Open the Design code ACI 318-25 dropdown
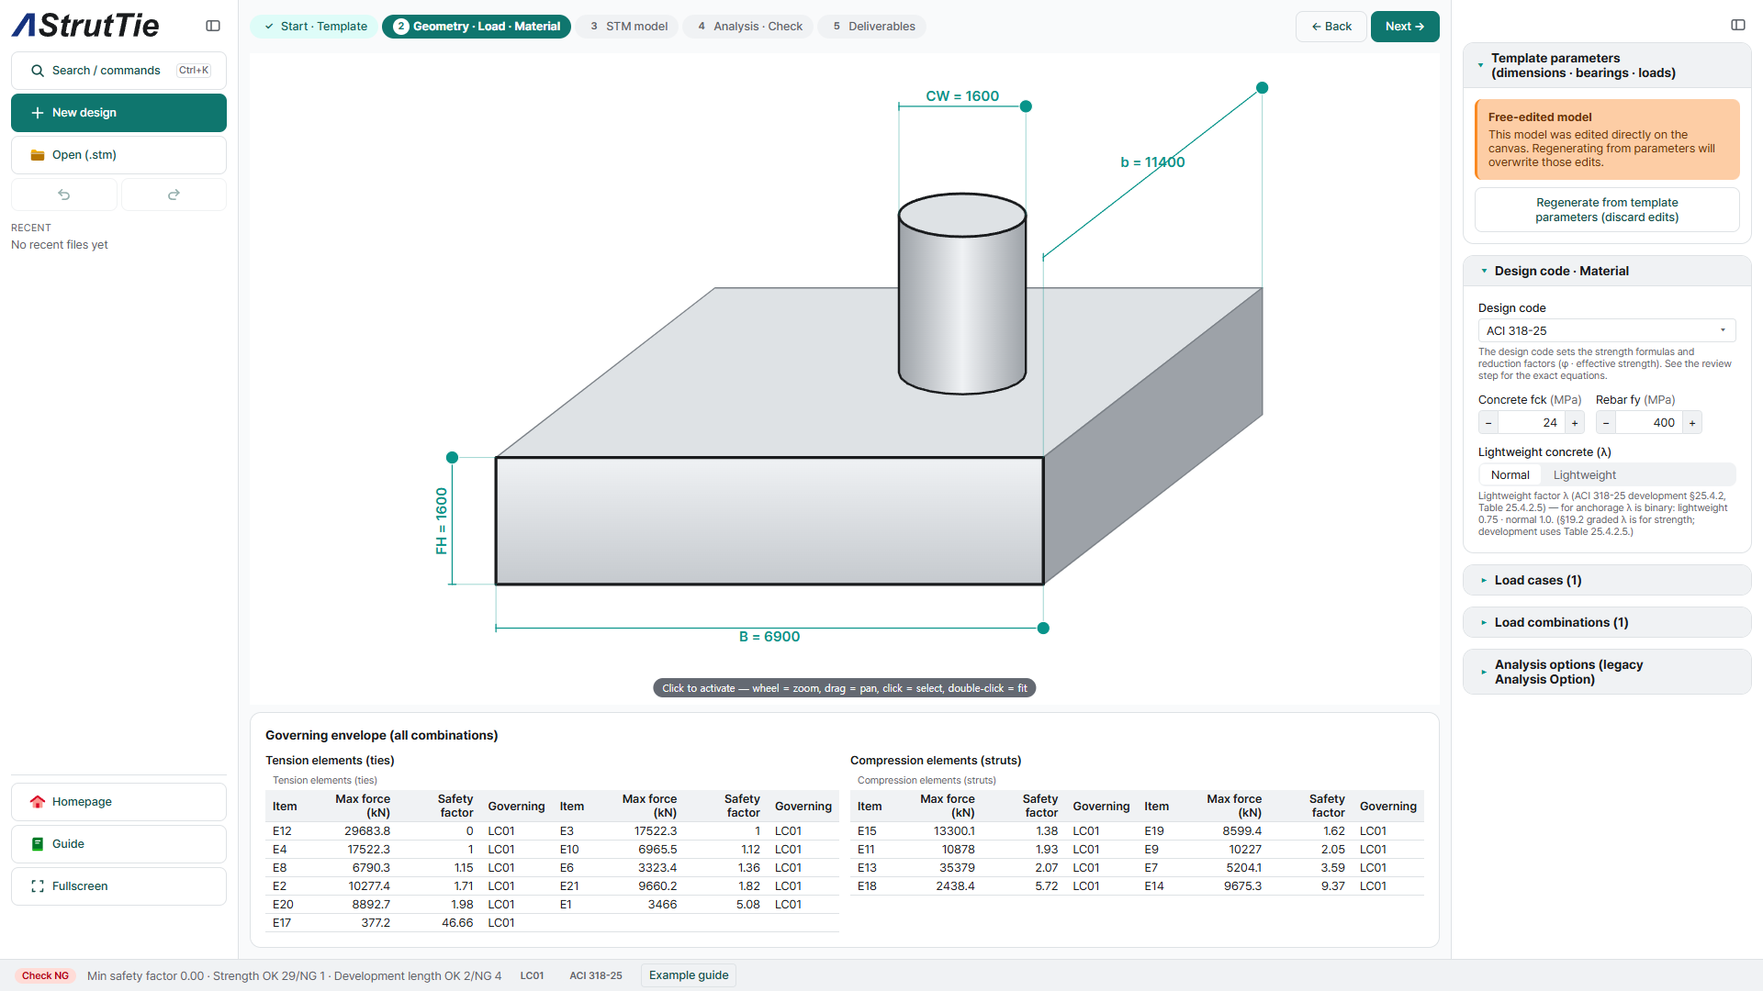 coord(1607,331)
